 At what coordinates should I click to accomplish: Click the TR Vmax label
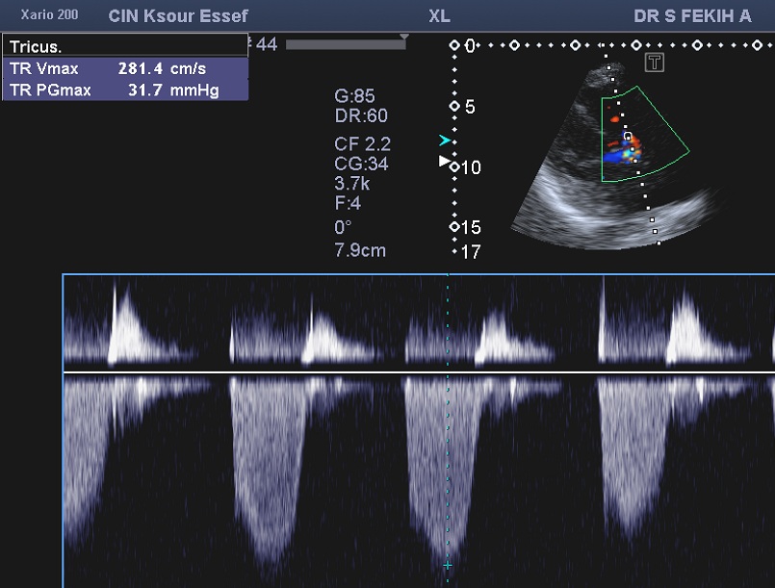(44, 68)
